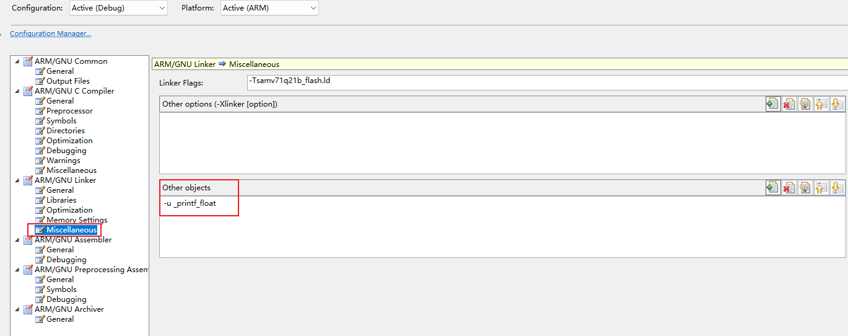Collapse the ARM/GNU Assembler tree node

pyautogui.click(x=17, y=240)
